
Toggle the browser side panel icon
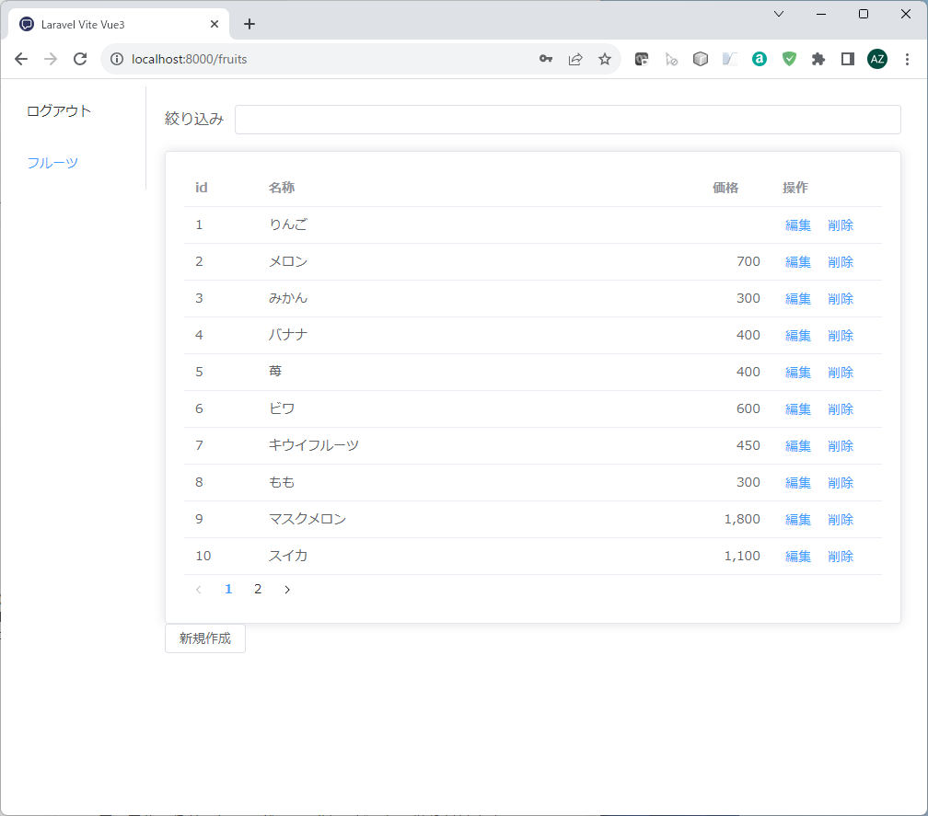pyautogui.click(x=848, y=59)
